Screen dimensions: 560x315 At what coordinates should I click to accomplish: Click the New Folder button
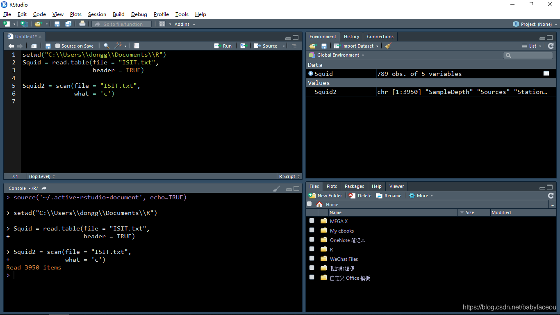point(326,196)
